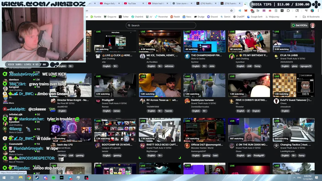Expand the sidebar with Show More
Screen dimensions: 322x181
[x=9, y=103]
